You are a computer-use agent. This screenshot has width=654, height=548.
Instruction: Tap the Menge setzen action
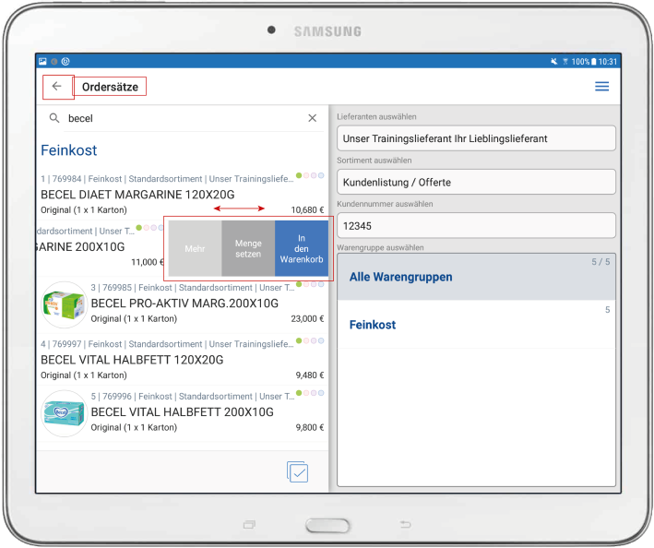pos(248,248)
